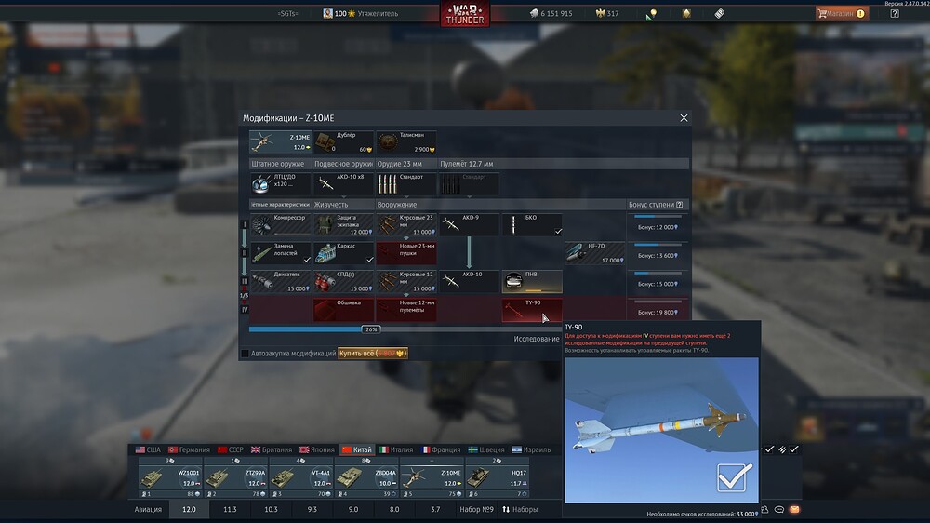Open the Талисман purchase item
This screenshot has width=930, height=523.
click(406, 141)
